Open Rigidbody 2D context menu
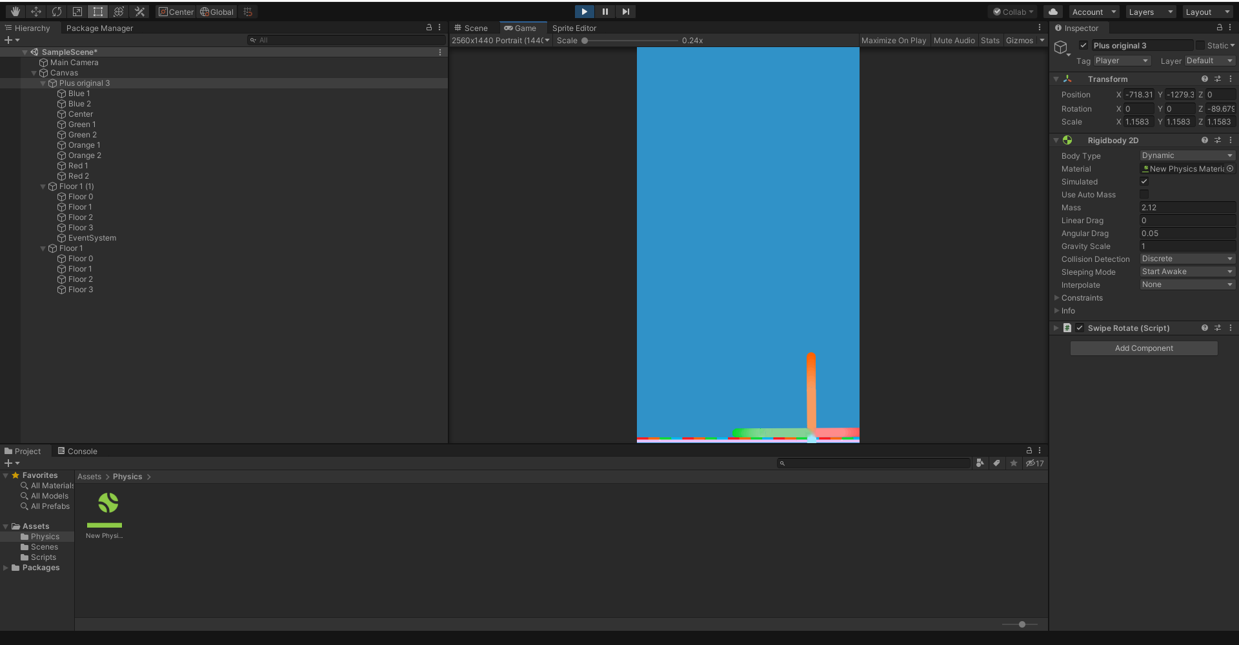Screen dimensions: 1239x645 (1231, 140)
